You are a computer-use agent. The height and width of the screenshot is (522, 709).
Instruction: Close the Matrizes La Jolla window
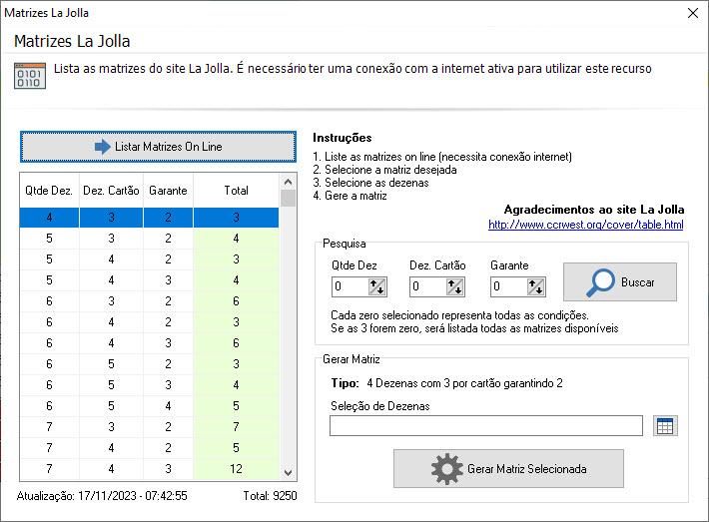tap(693, 13)
